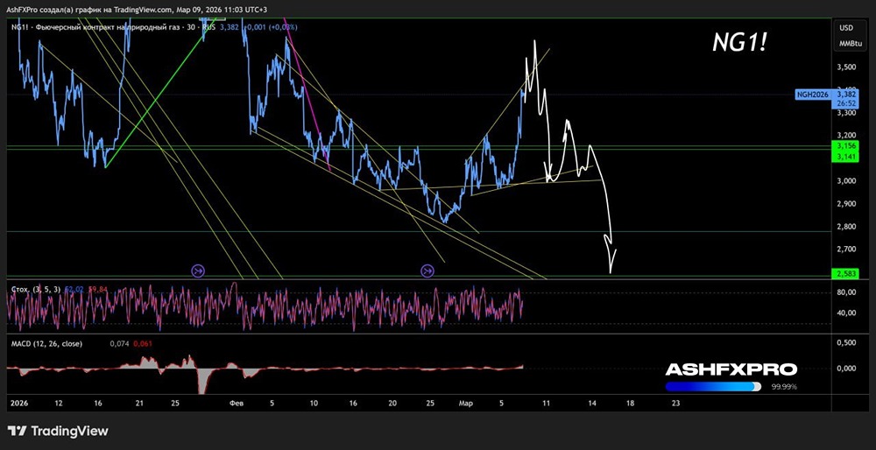Click the 0,000 MACD scale value
This screenshot has height=450, width=876.
[x=844, y=369]
